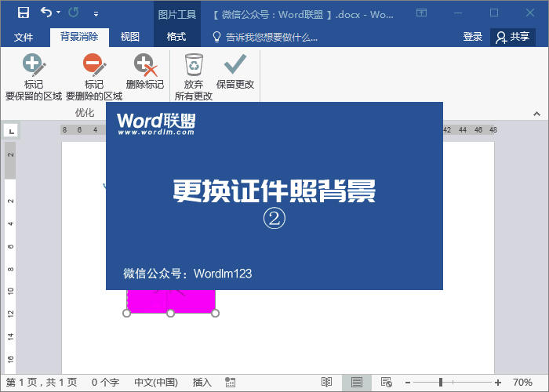
Task: Save the document with the floppy icon
Action: [24, 13]
